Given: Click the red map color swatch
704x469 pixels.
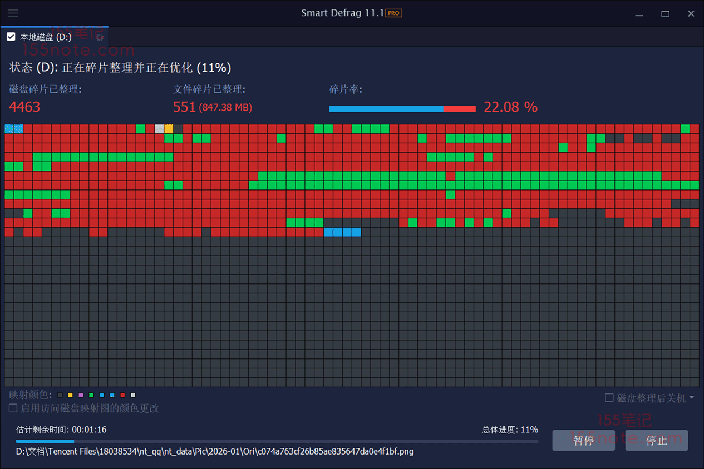Looking at the screenshot, I should coord(122,395).
